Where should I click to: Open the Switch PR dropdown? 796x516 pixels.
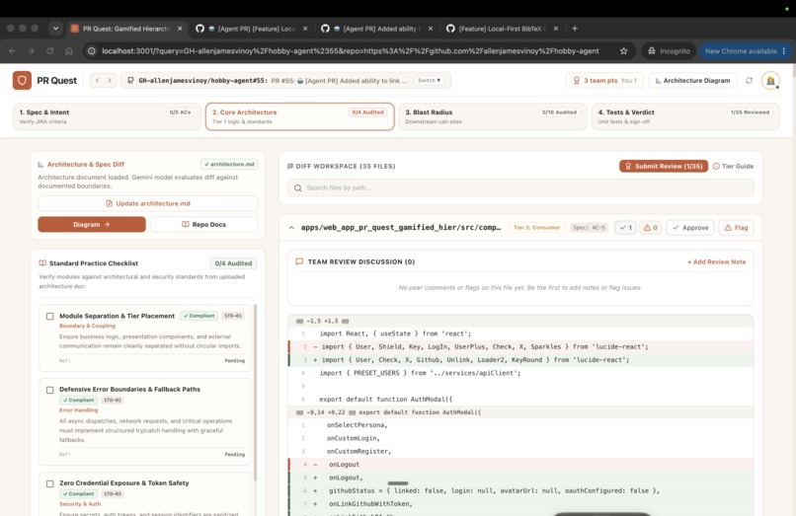click(429, 80)
